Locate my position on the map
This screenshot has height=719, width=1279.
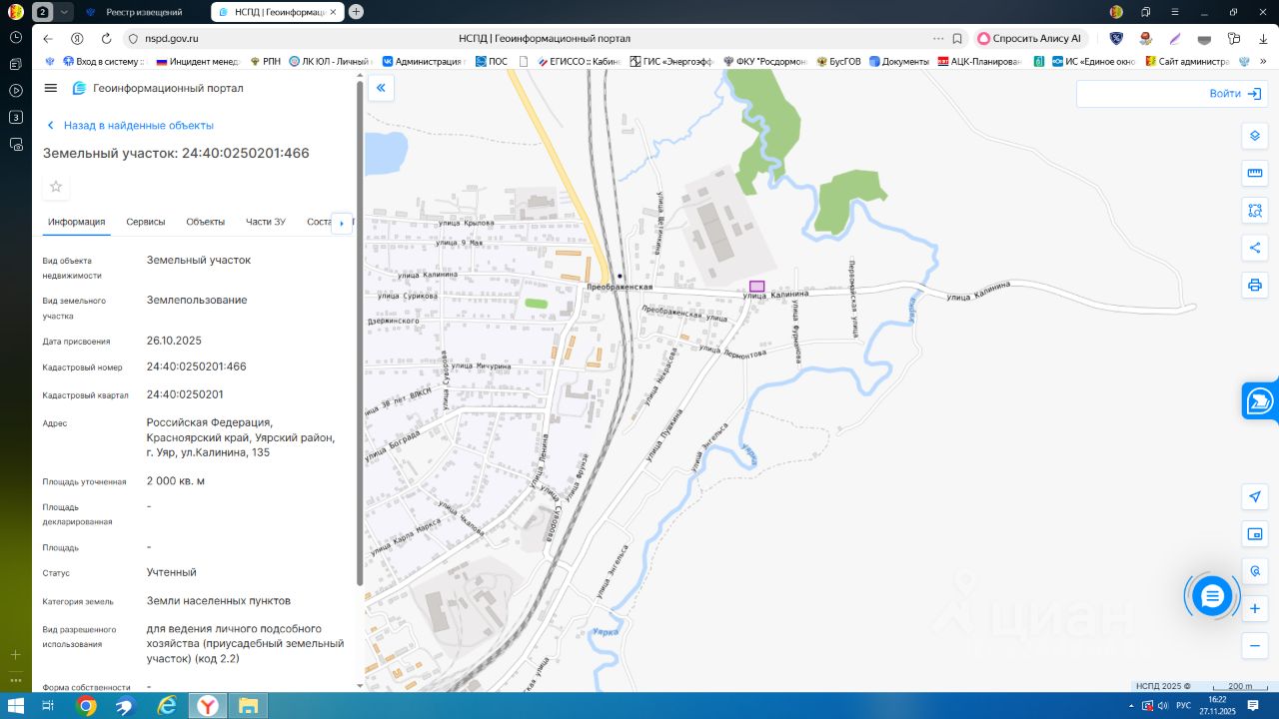click(x=1255, y=496)
